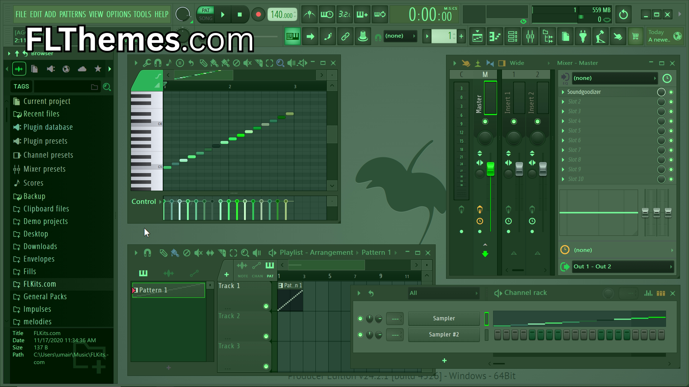
Task: Open the playlist view from toolbar
Action: (477, 36)
